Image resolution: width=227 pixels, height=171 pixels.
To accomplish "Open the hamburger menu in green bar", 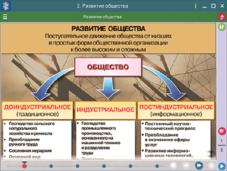I will pyautogui.click(x=5, y=17).
